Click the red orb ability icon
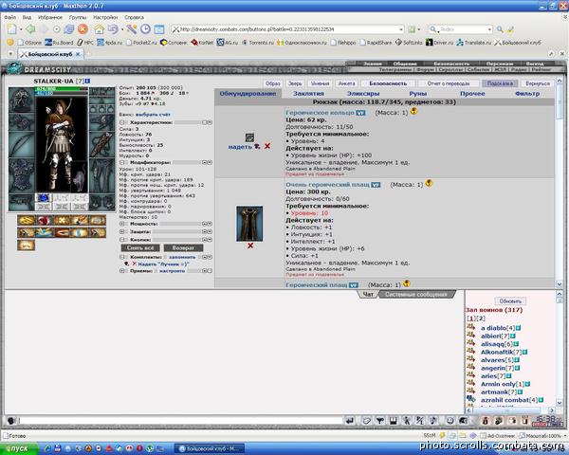Image resolution: width=569 pixels, height=455 pixels. (x=44, y=220)
